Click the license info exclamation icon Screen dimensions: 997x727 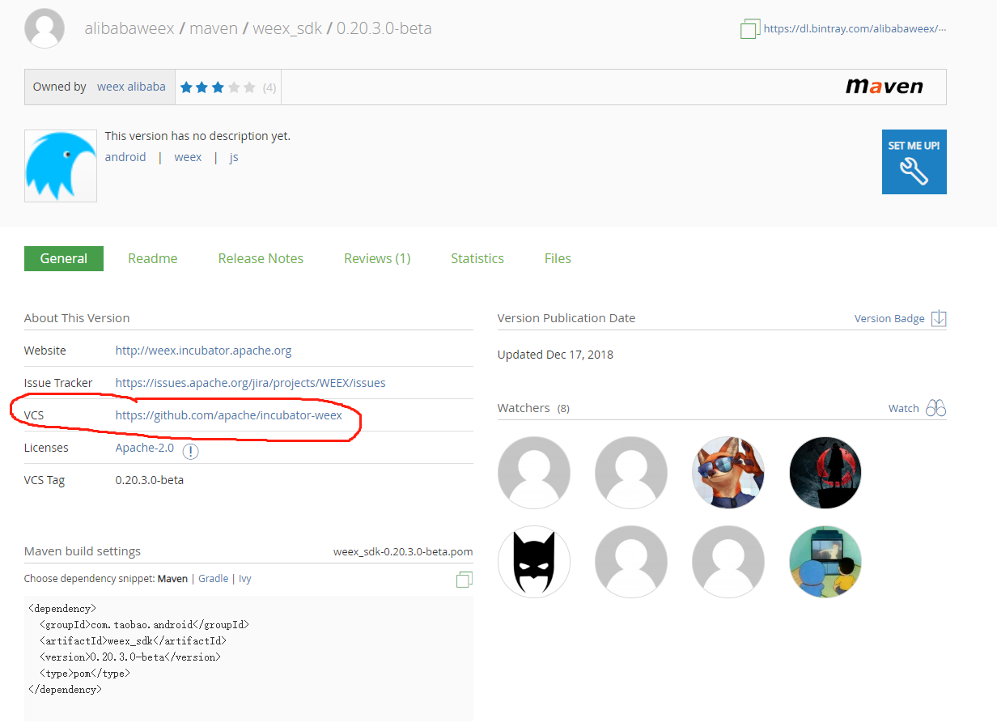coord(190,451)
